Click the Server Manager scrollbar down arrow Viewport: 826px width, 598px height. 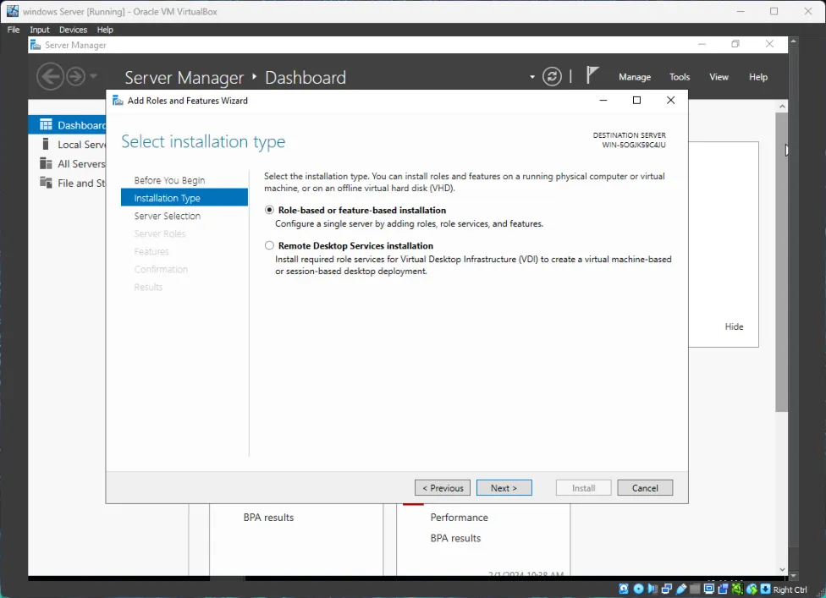coord(782,569)
